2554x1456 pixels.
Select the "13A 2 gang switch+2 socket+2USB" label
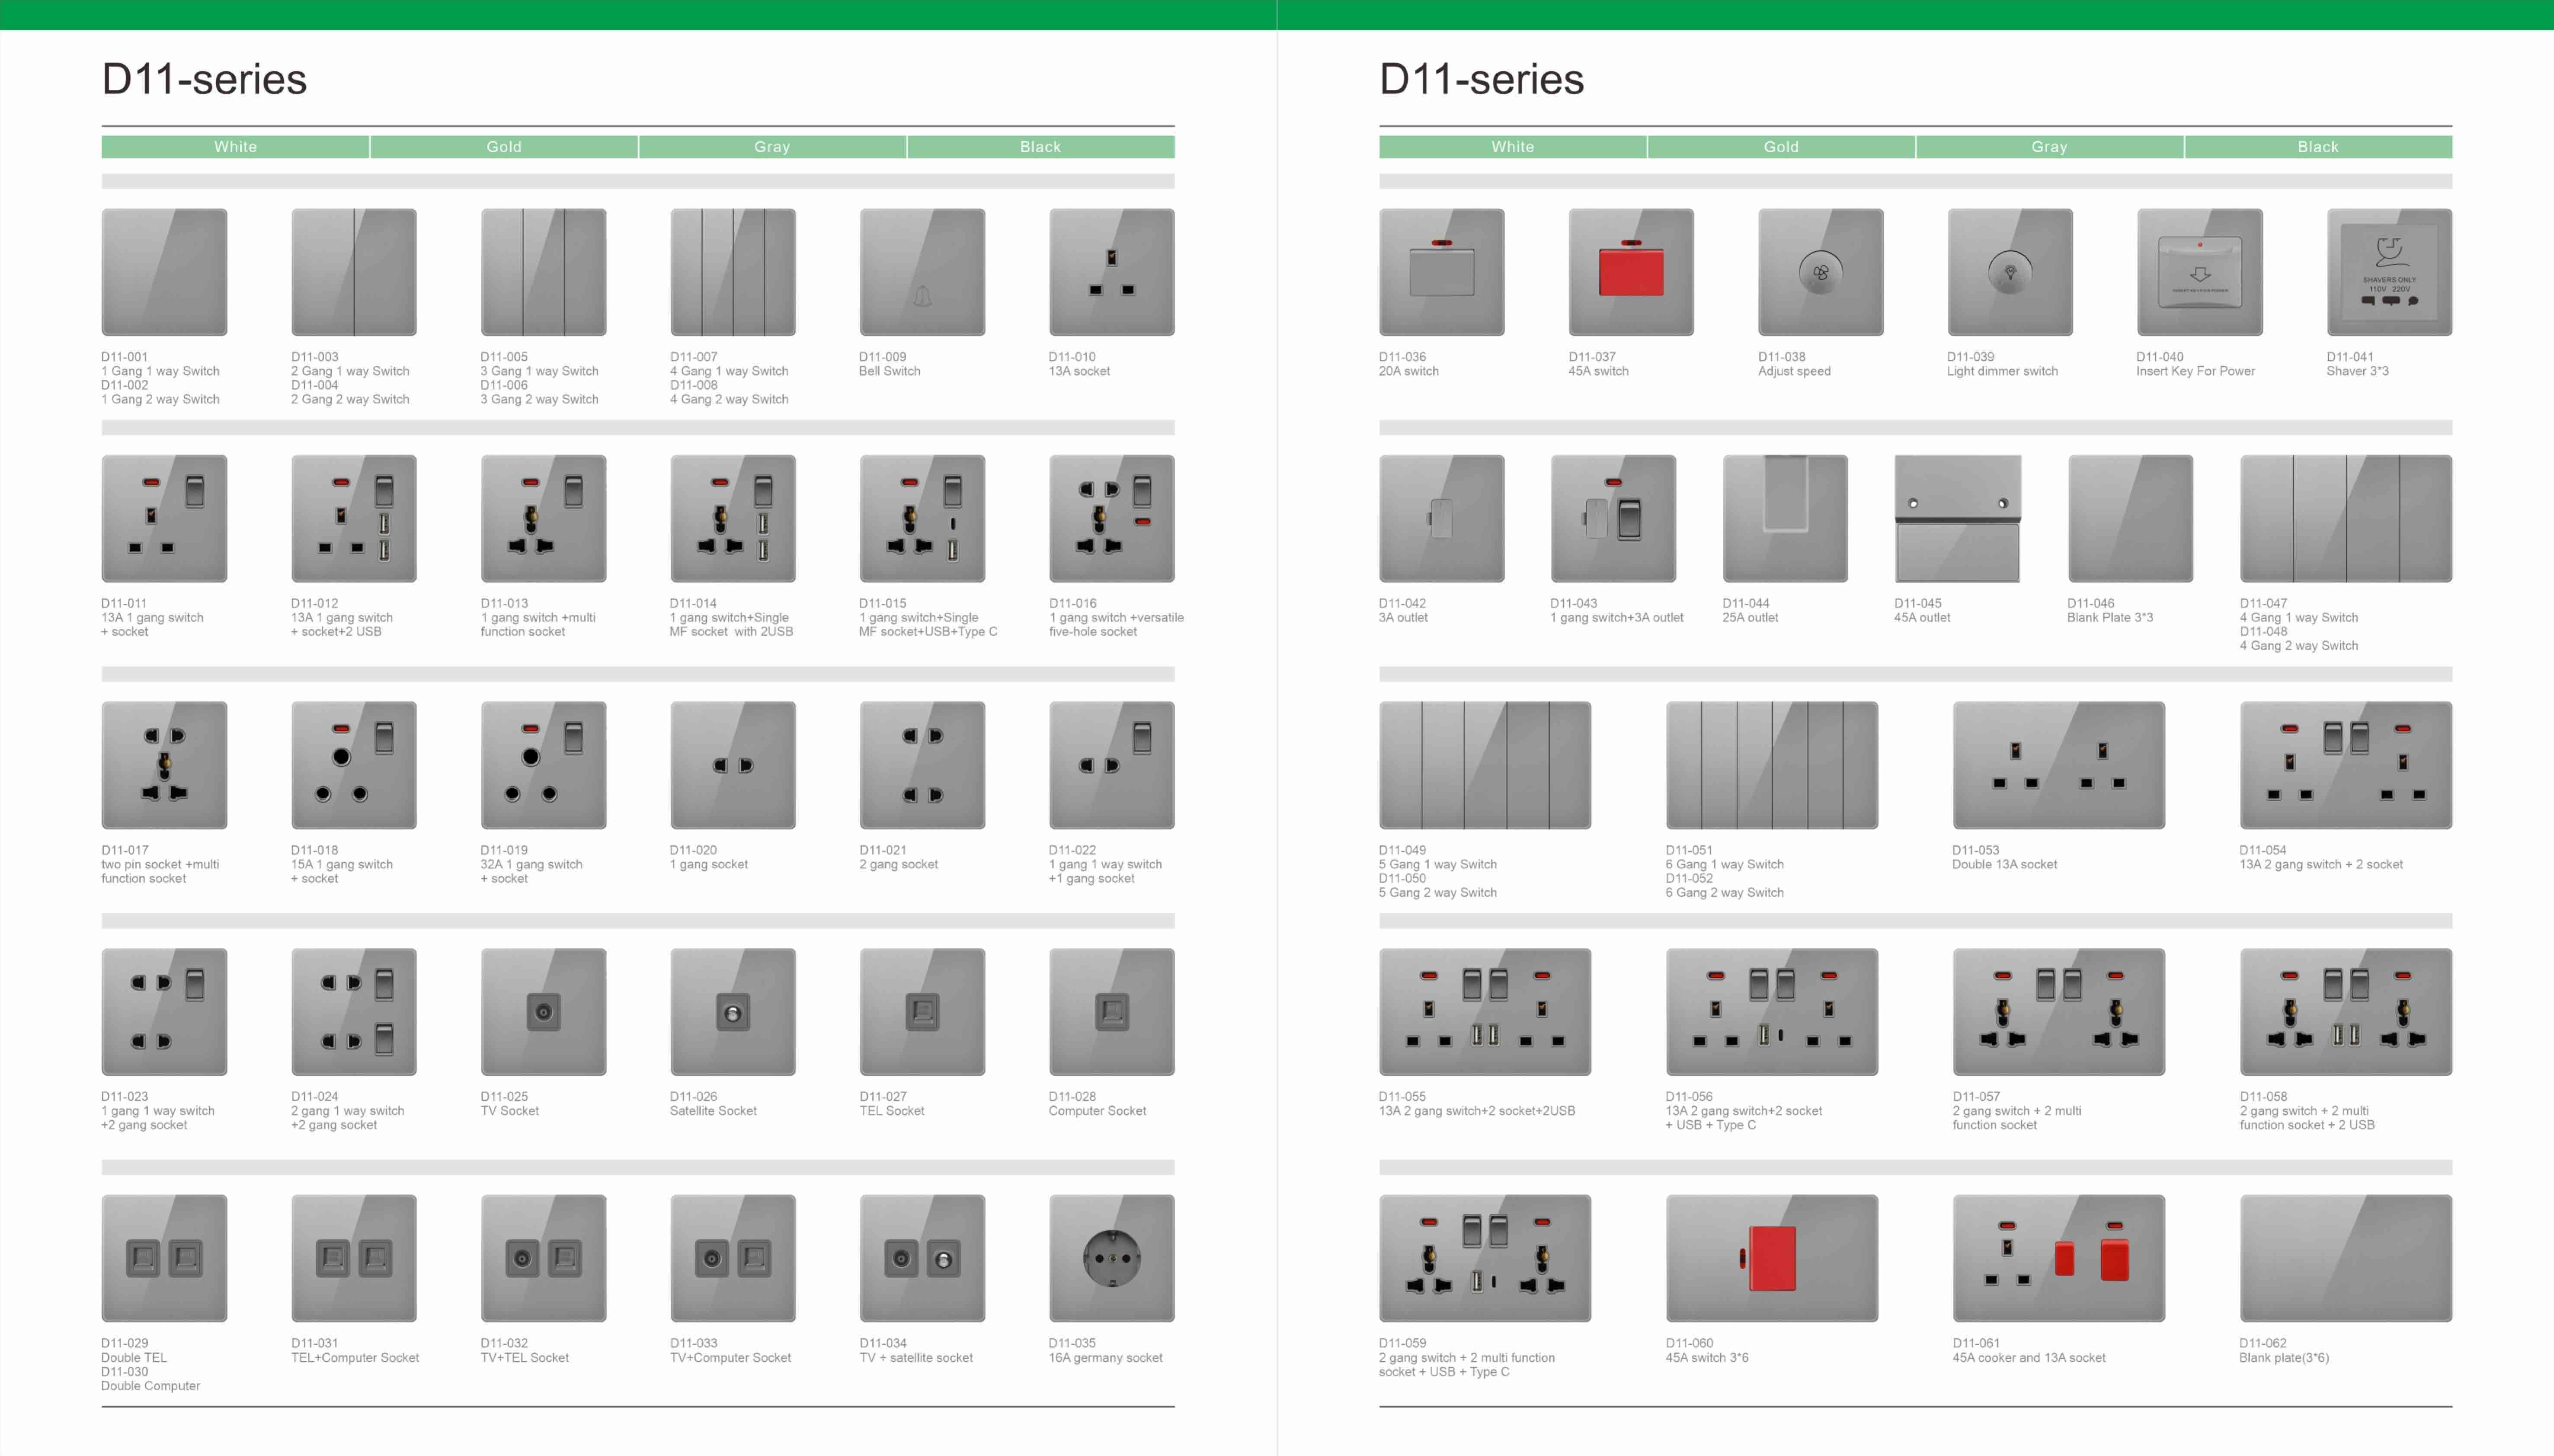[x=1477, y=1111]
